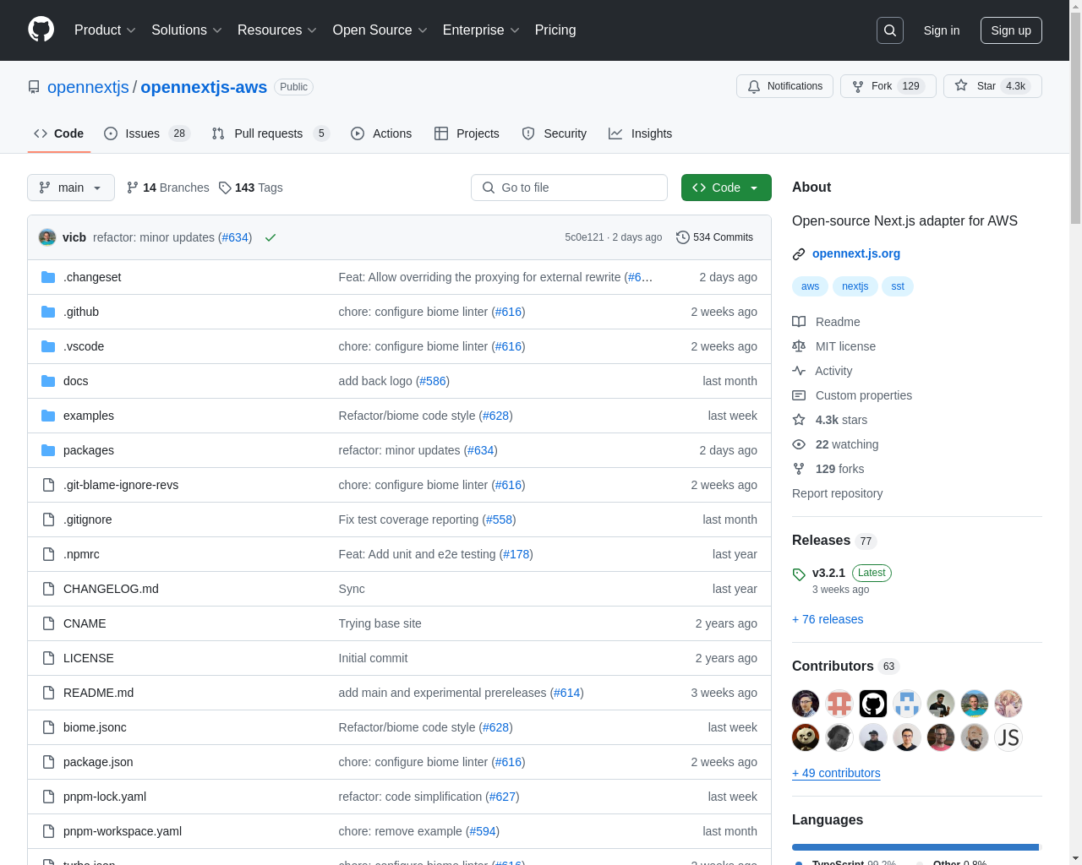Click the Report repository link
This screenshot has width=1082, height=865.
(837, 493)
